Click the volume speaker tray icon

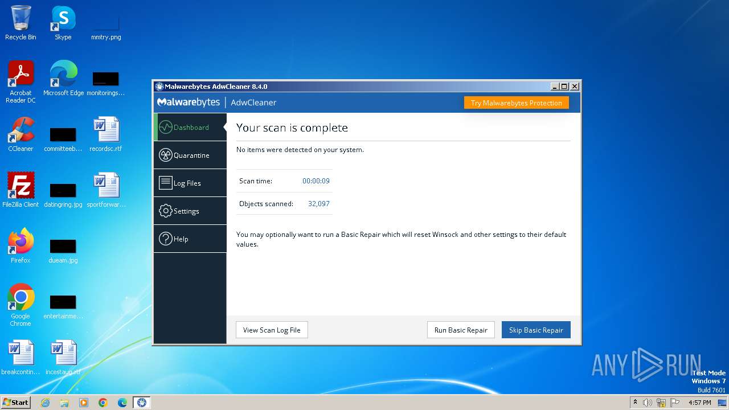pos(648,403)
